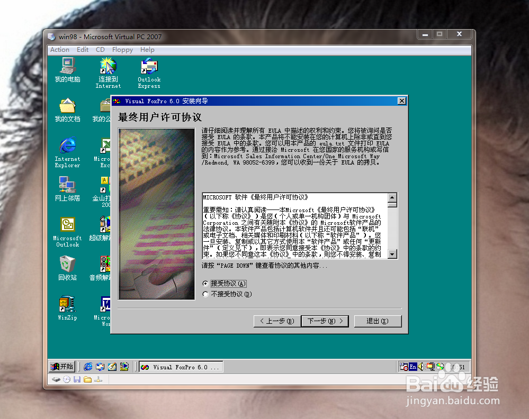Click the 开始 Start button
Viewport: 529px width, 419px height.
point(62,367)
